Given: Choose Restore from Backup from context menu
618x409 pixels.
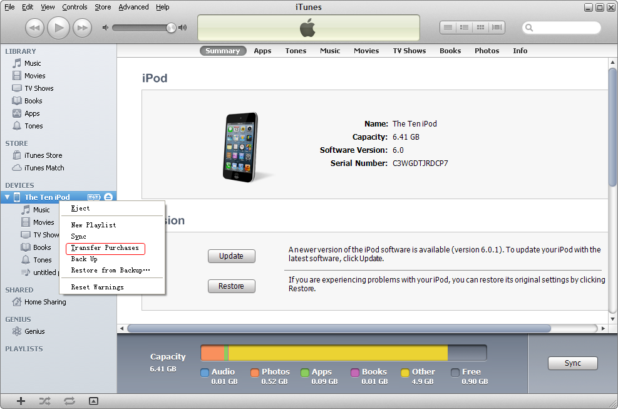Looking at the screenshot, I should (x=112, y=271).
